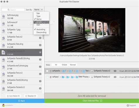The image size is (139, 108).
Task: Click the Softpedia-Test.cr2 file icon
Action: (4, 74)
